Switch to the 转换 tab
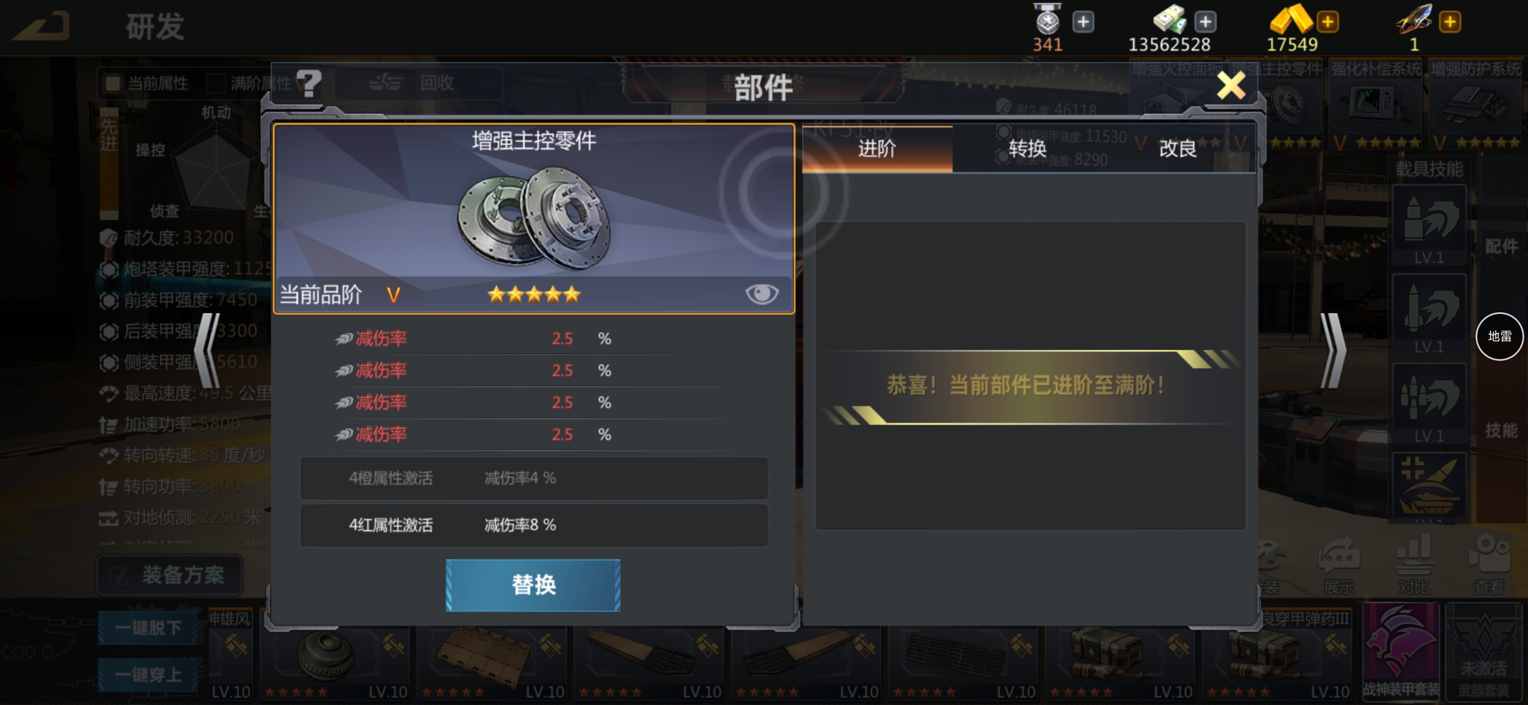1528x705 pixels. pos(1027,148)
